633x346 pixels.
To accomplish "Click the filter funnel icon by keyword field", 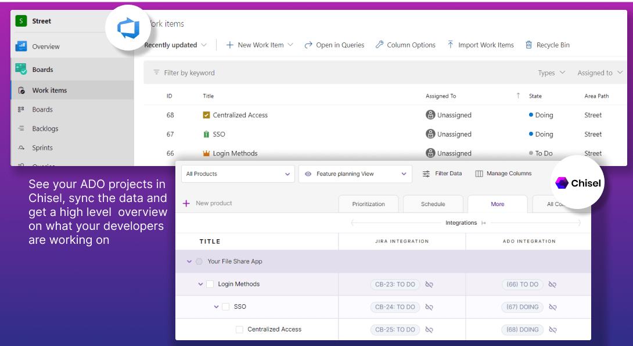I will (156, 72).
